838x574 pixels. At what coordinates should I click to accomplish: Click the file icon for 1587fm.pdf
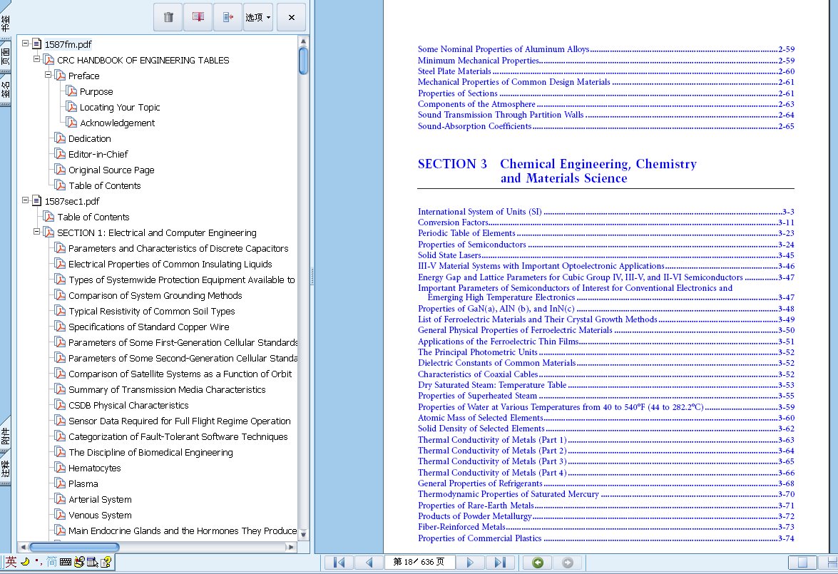coord(37,43)
